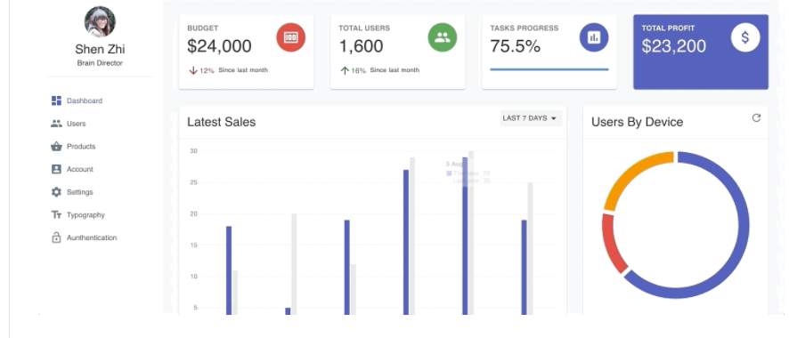Click the dropdown arrow beside LAST 7 DAYS
This screenshot has width=789, height=338.
pos(554,118)
